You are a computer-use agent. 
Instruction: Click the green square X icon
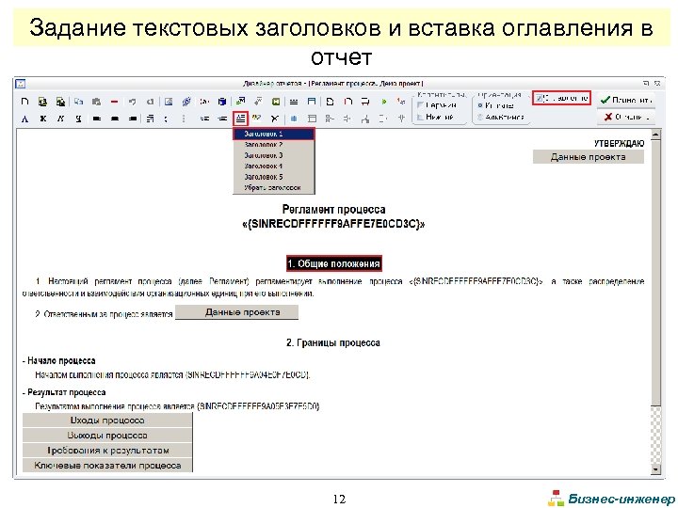click(x=275, y=102)
